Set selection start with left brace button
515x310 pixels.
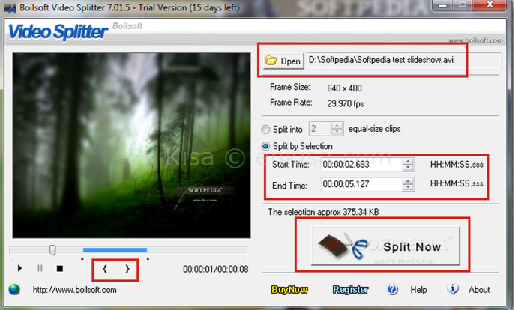[105, 269]
